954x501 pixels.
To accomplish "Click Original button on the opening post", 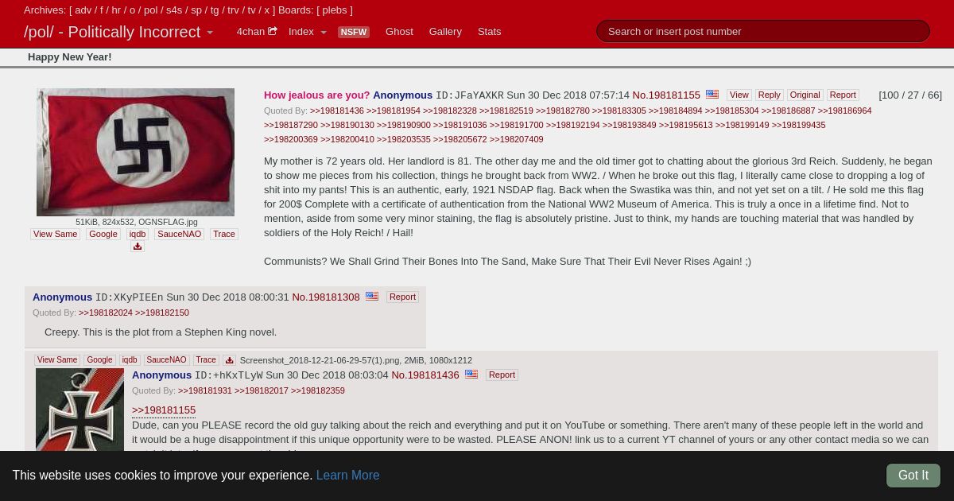I will tap(805, 95).
